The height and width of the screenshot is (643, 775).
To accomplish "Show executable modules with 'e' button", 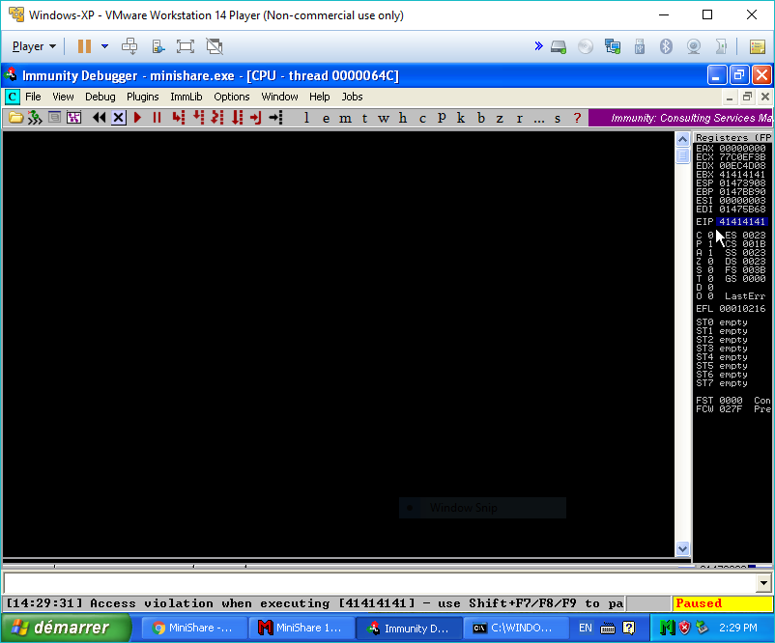I will (x=325, y=118).
